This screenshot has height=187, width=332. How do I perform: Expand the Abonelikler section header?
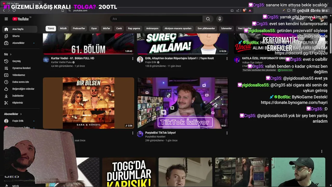pos(13,114)
